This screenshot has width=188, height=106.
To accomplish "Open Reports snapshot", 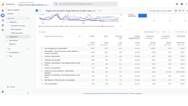I will pyautogui.click(x=14, y=10).
